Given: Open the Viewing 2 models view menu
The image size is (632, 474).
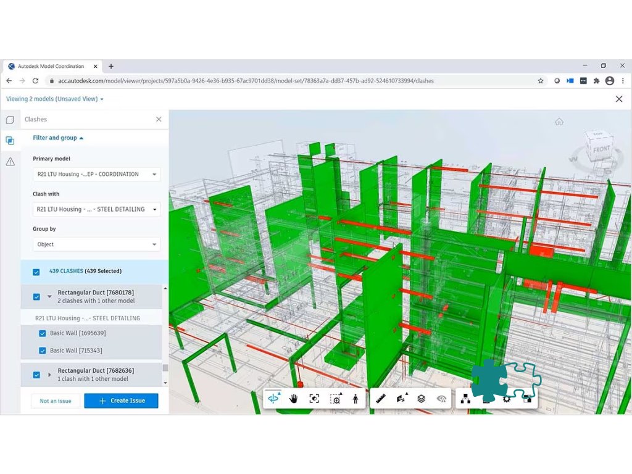Looking at the screenshot, I should point(54,99).
